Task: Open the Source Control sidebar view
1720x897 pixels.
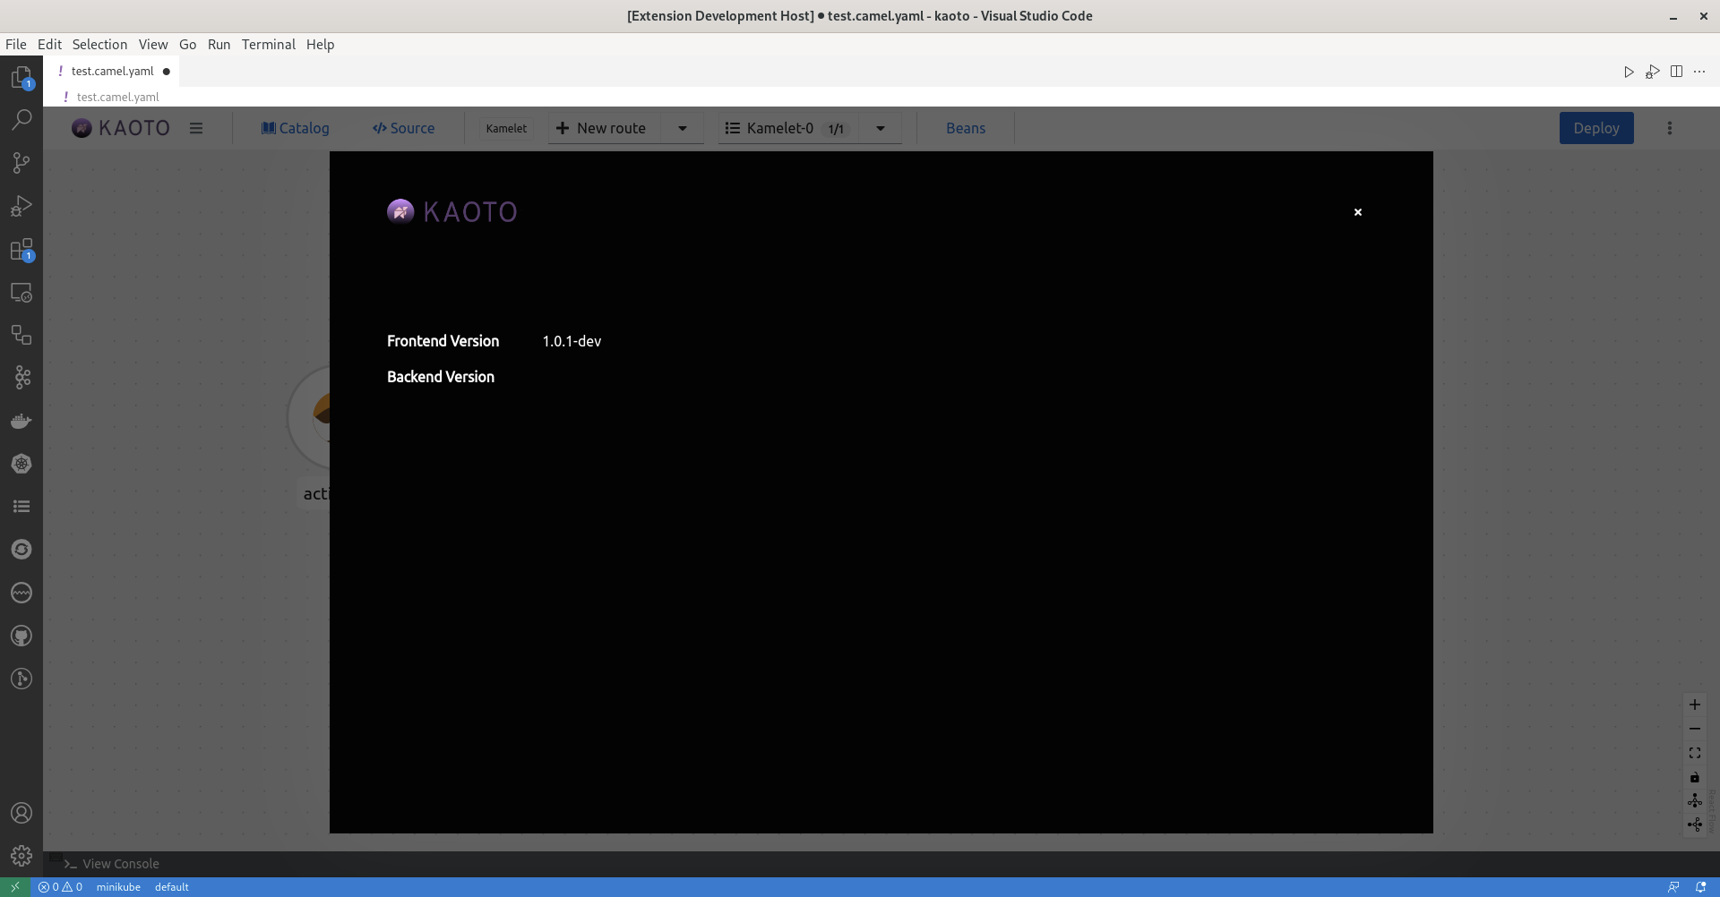Action: pos(21,163)
